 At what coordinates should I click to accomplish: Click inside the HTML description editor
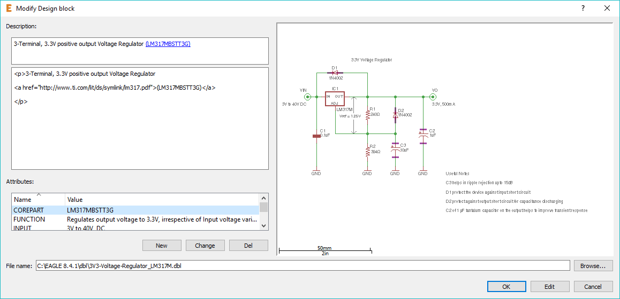point(140,119)
